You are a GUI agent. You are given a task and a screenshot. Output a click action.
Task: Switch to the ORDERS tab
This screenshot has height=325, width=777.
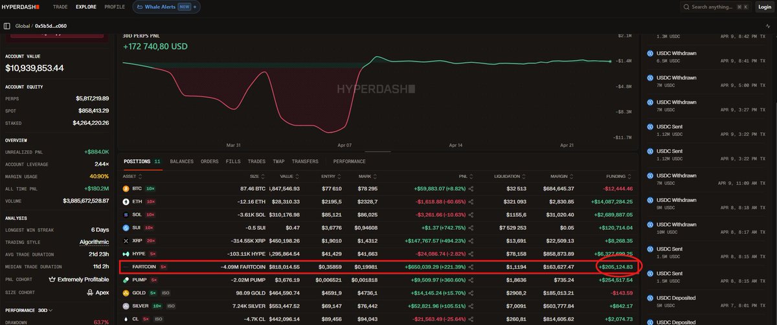coord(209,161)
